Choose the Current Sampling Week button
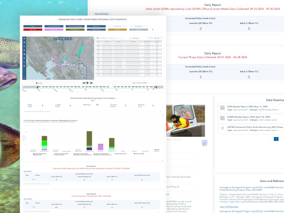284x213 pixels. (54, 26)
